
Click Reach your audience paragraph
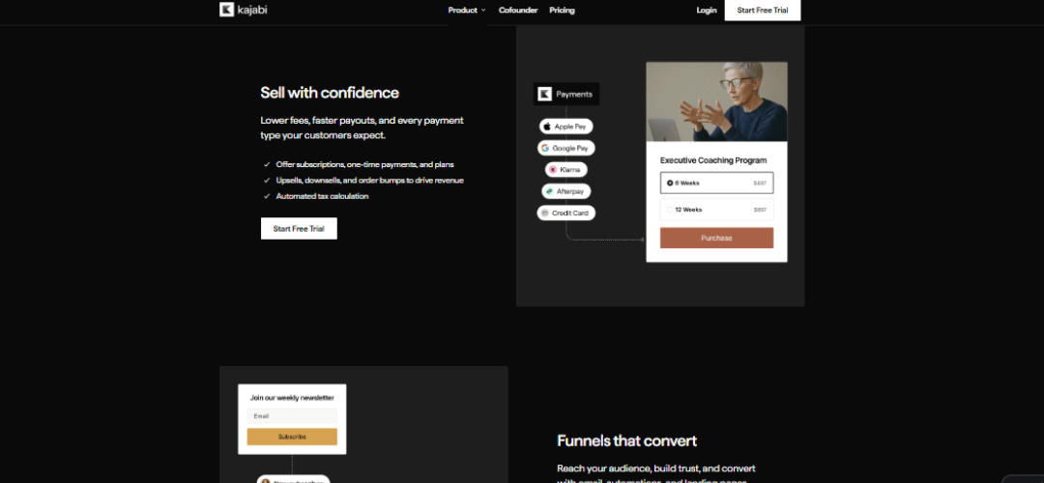tap(656, 475)
